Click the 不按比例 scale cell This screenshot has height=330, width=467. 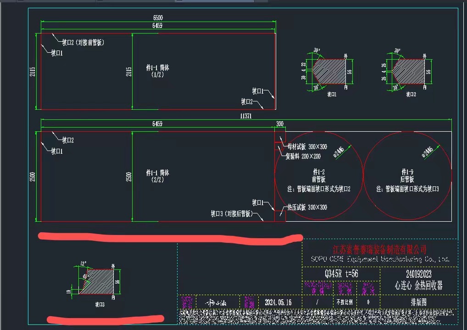[x=341, y=302]
